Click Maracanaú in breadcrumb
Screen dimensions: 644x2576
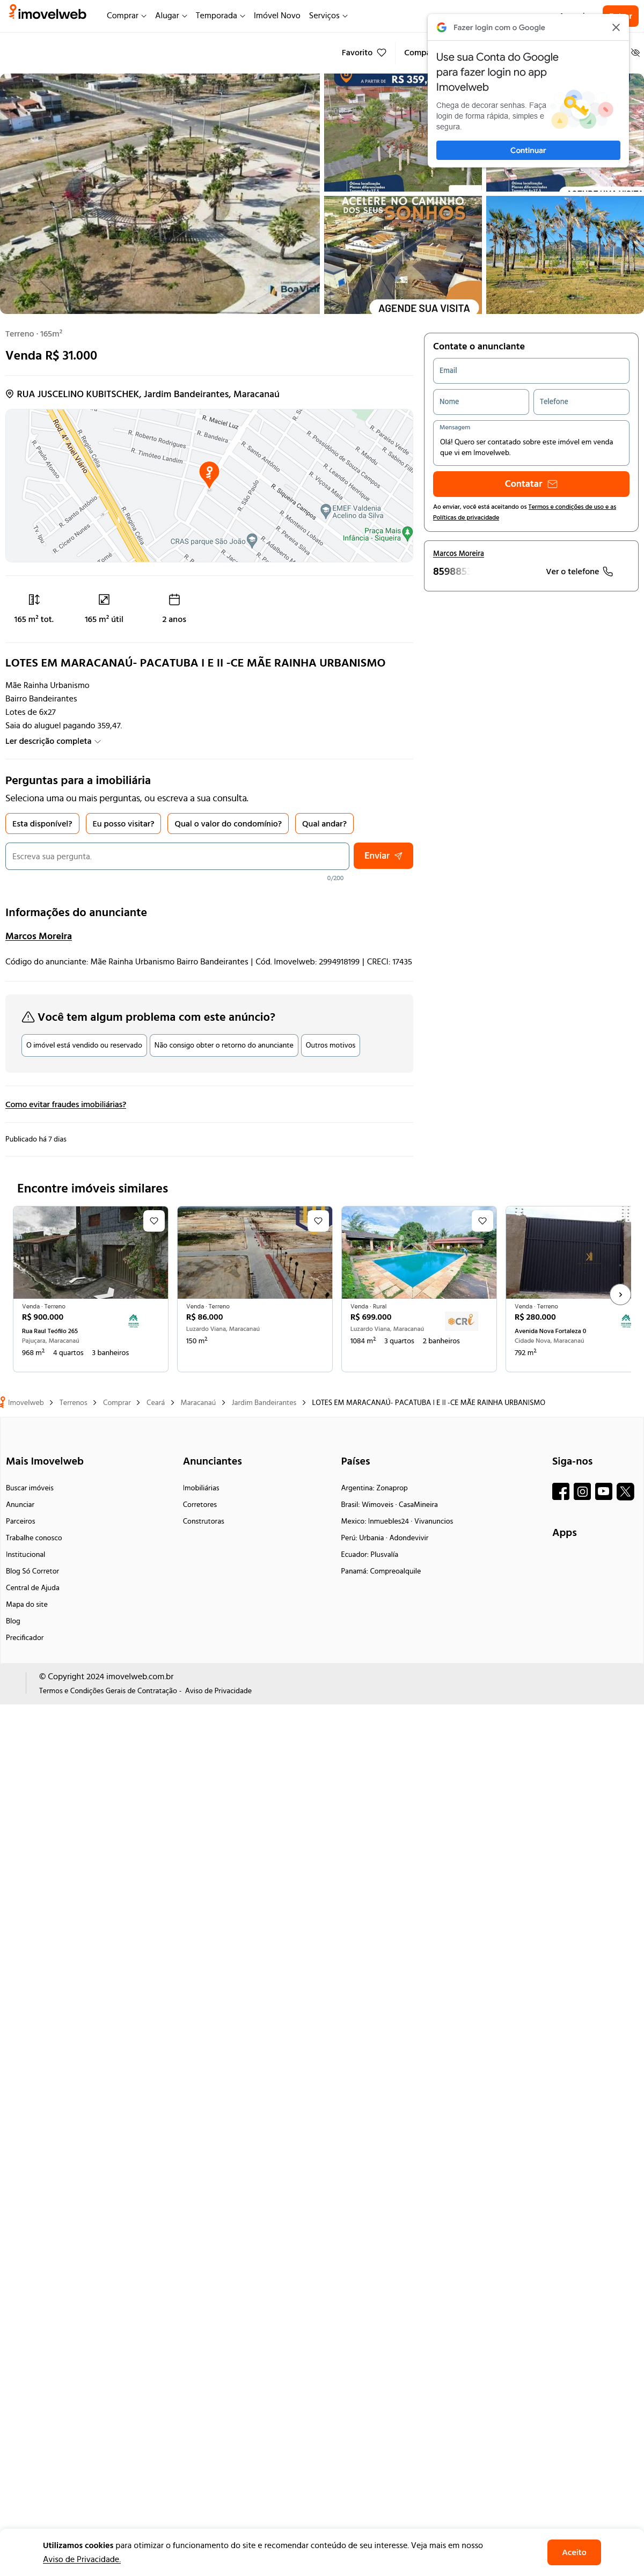tap(198, 1402)
